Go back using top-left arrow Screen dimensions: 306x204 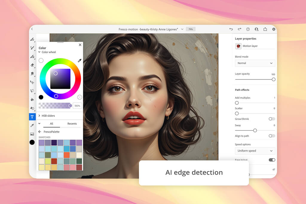(32, 29)
